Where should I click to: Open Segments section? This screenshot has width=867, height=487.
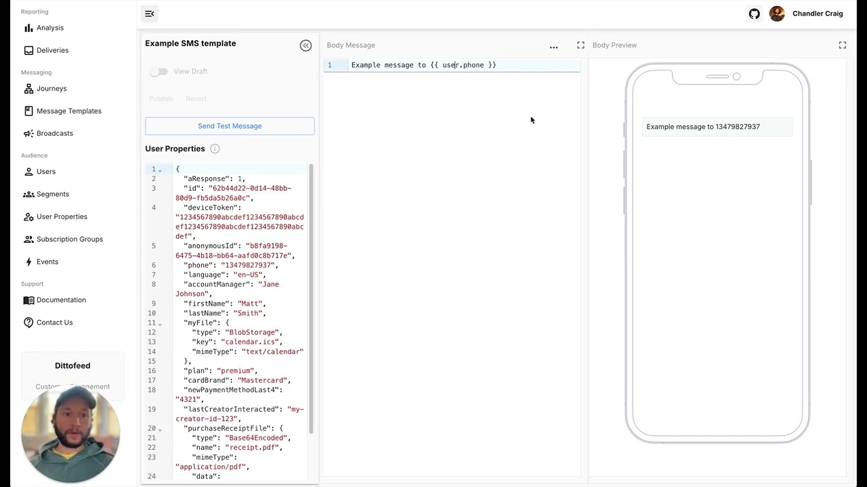(53, 194)
